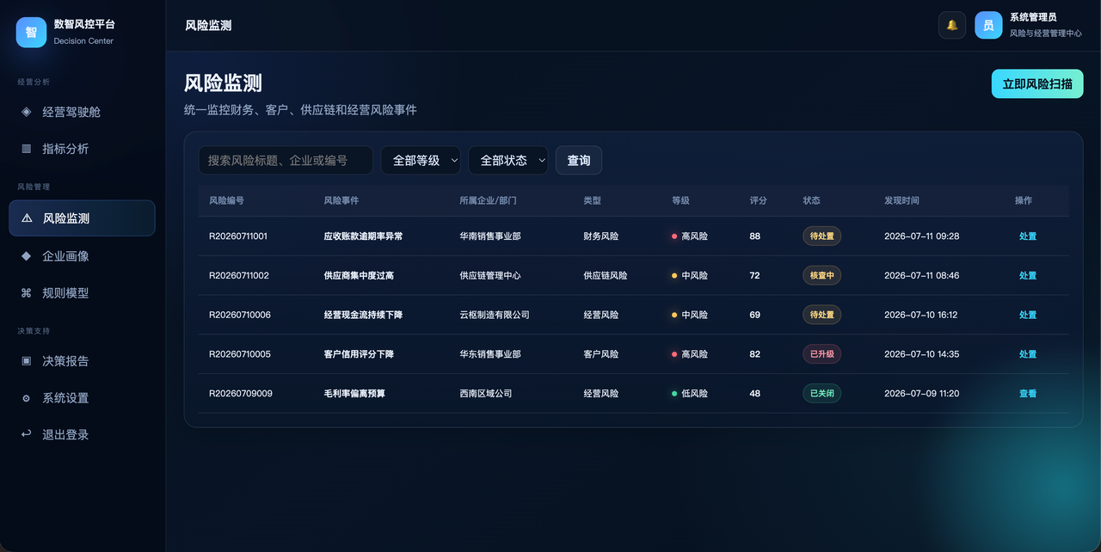1101x552 pixels.
Task: Click event title 应收账款逾期率异常
Action: click(x=363, y=236)
